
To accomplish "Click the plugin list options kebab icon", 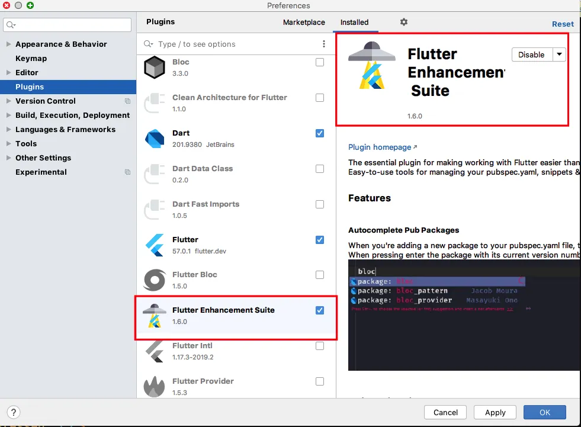I will (323, 44).
